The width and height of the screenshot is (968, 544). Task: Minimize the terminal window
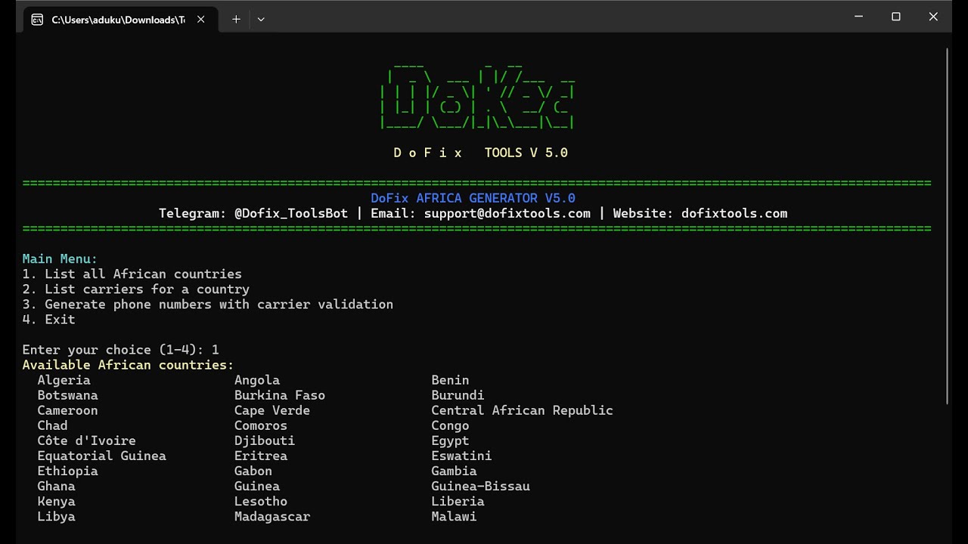[x=858, y=17]
